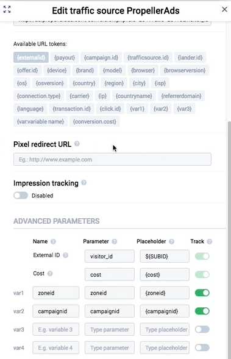Click help icon next to Parameter column
This screenshot has width=231, height=359.
click(x=115, y=241)
